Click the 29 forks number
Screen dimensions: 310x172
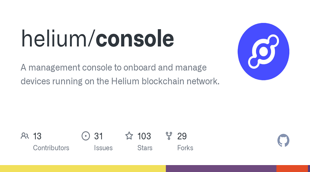point(182,136)
